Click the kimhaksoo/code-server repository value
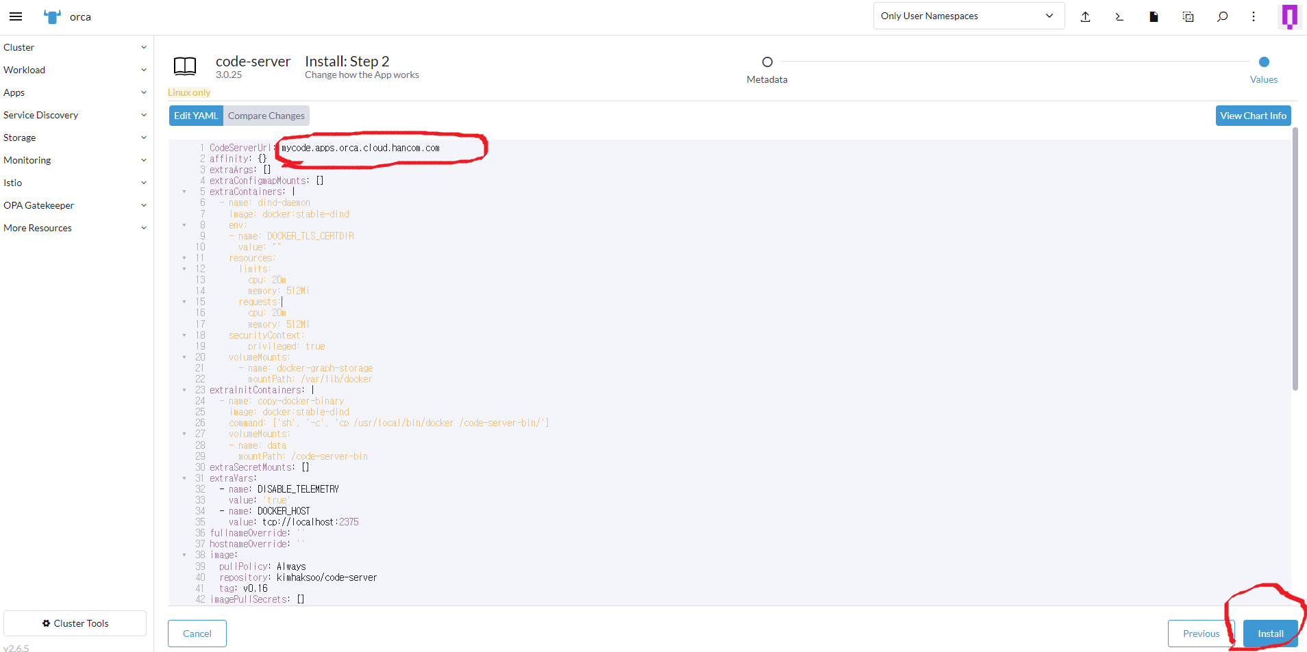This screenshot has height=652, width=1307. (327, 577)
